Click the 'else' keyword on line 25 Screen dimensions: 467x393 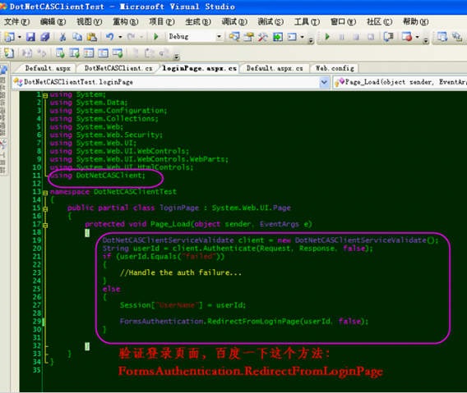click(x=111, y=289)
